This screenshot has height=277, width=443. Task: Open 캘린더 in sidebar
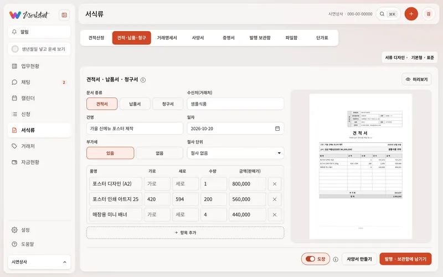39,98
